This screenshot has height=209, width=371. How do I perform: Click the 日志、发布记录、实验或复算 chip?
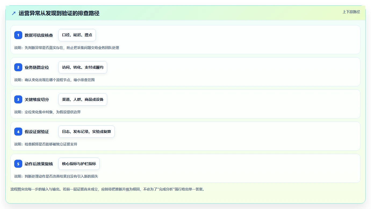[87, 132]
